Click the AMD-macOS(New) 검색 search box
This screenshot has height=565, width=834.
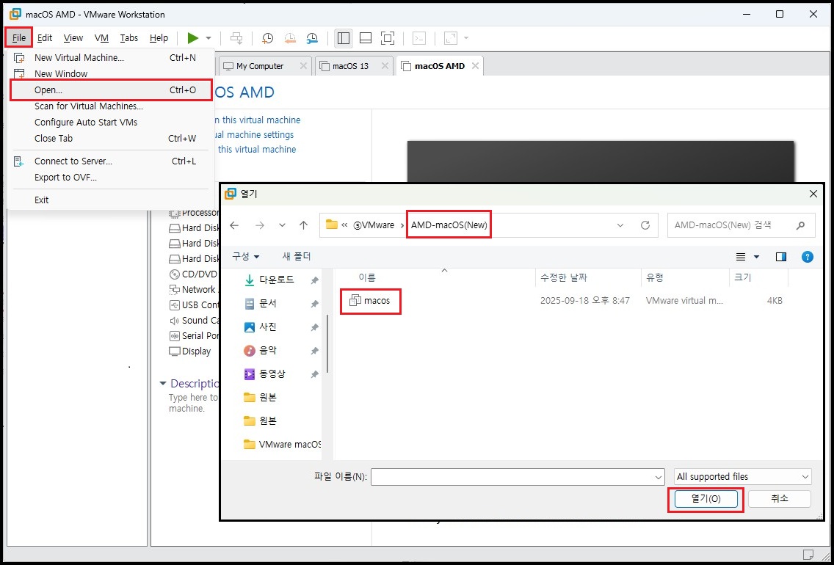pyautogui.click(x=741, y=225)
